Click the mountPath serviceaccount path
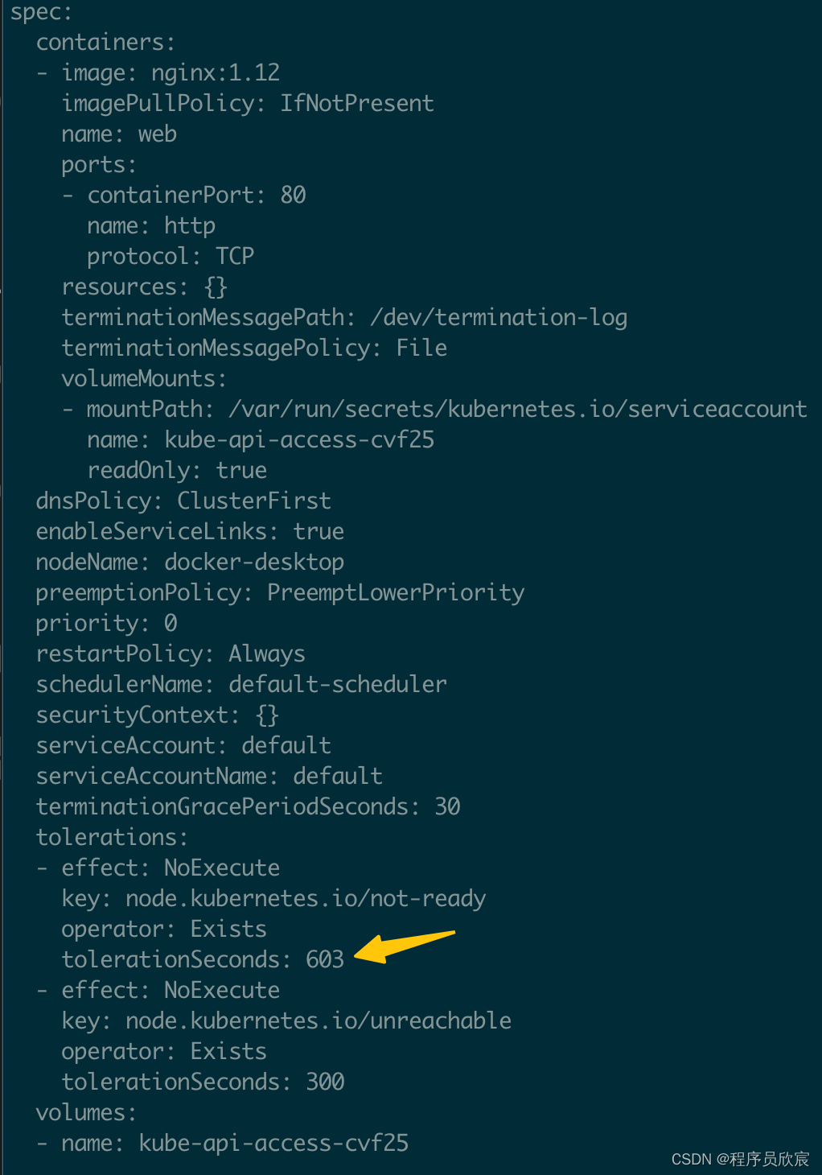Image resolution: width=822 pixels, height=1175 pixels. tap(518, 409)
